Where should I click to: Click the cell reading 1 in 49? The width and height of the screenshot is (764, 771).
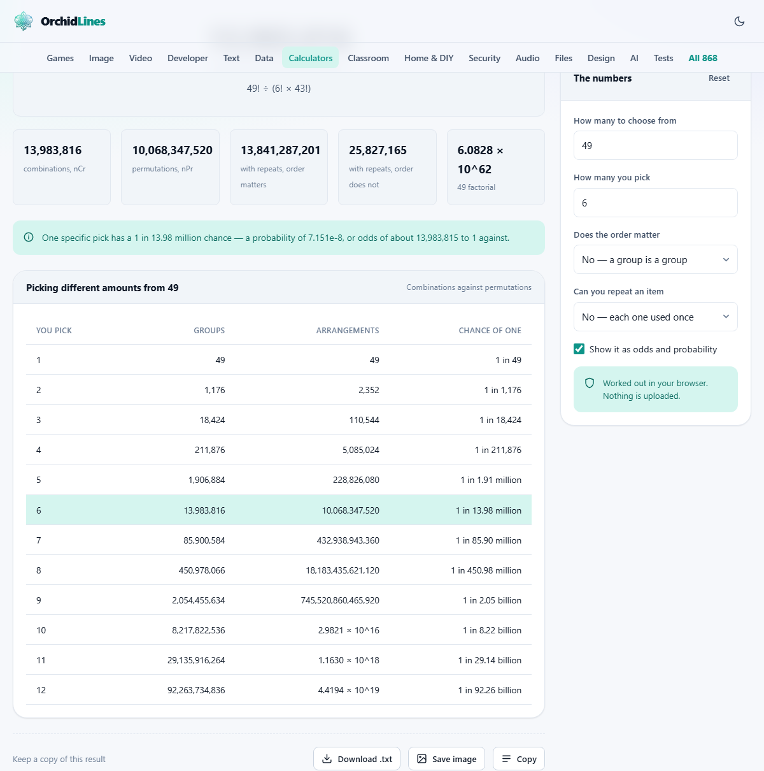508,360
